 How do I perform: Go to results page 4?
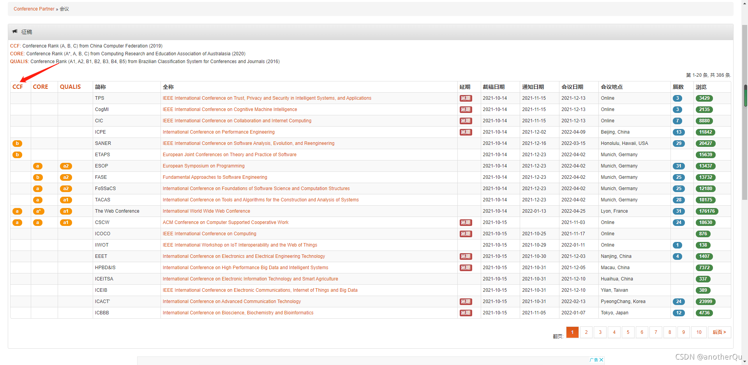(x=614, y=332)
